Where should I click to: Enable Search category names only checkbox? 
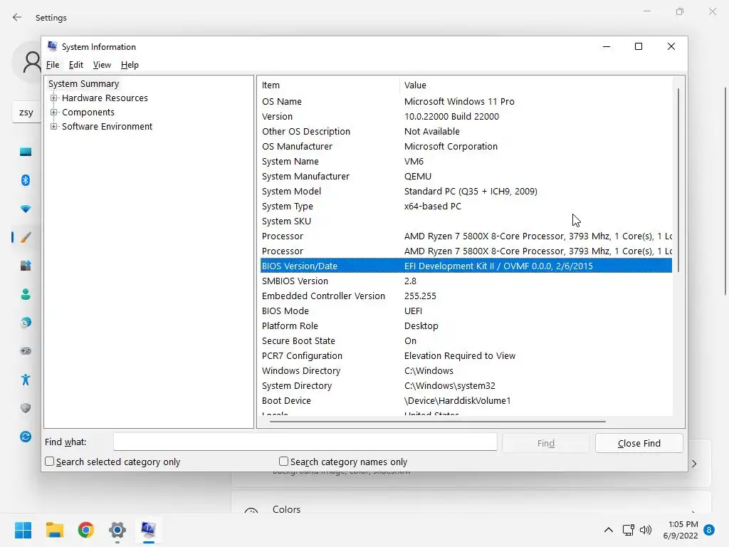pos(283,461)
